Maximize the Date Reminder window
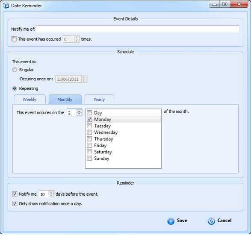251x235 pixels. pos(225,4)
